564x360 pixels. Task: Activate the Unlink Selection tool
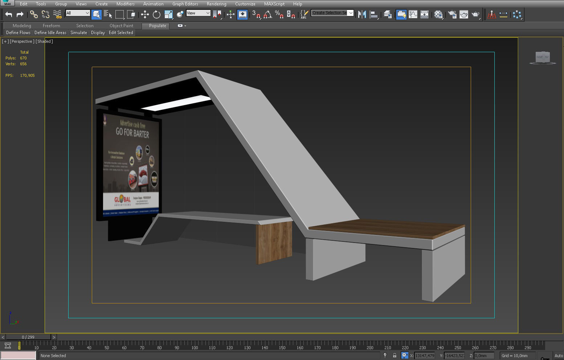pos(45,15)
